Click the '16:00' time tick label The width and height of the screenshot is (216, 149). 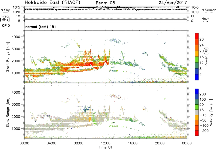point(133,143)
